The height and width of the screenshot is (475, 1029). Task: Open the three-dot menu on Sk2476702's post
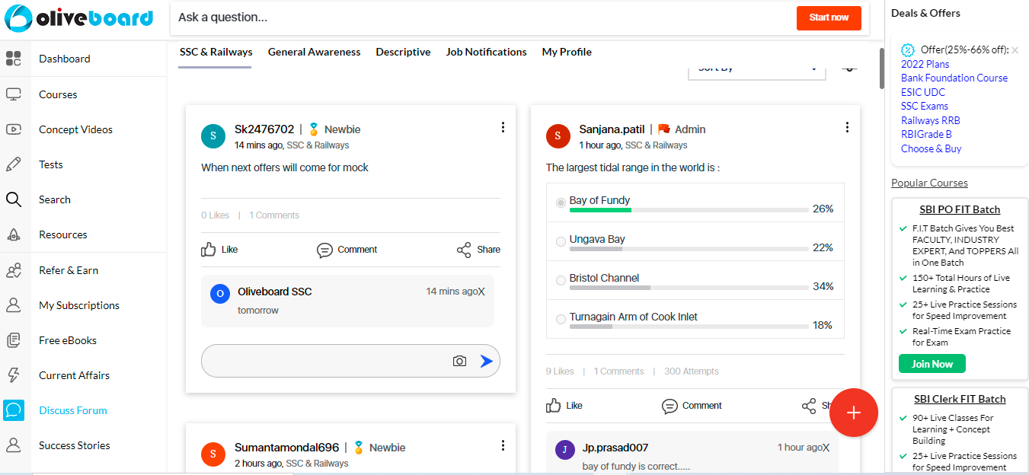503,127
